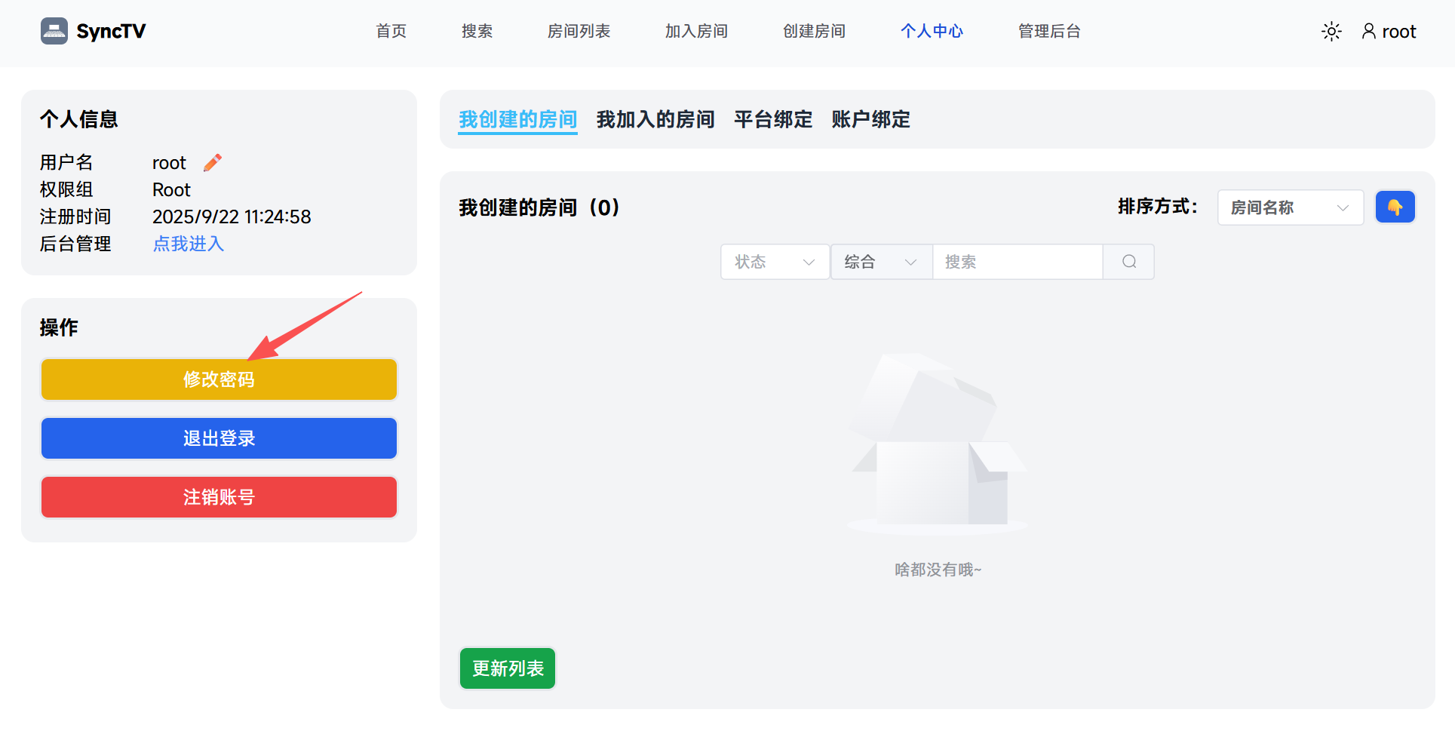Click the 排序方式 label
The image size is (1455, 731).
pyautogui.click(x=1158, y=207)
